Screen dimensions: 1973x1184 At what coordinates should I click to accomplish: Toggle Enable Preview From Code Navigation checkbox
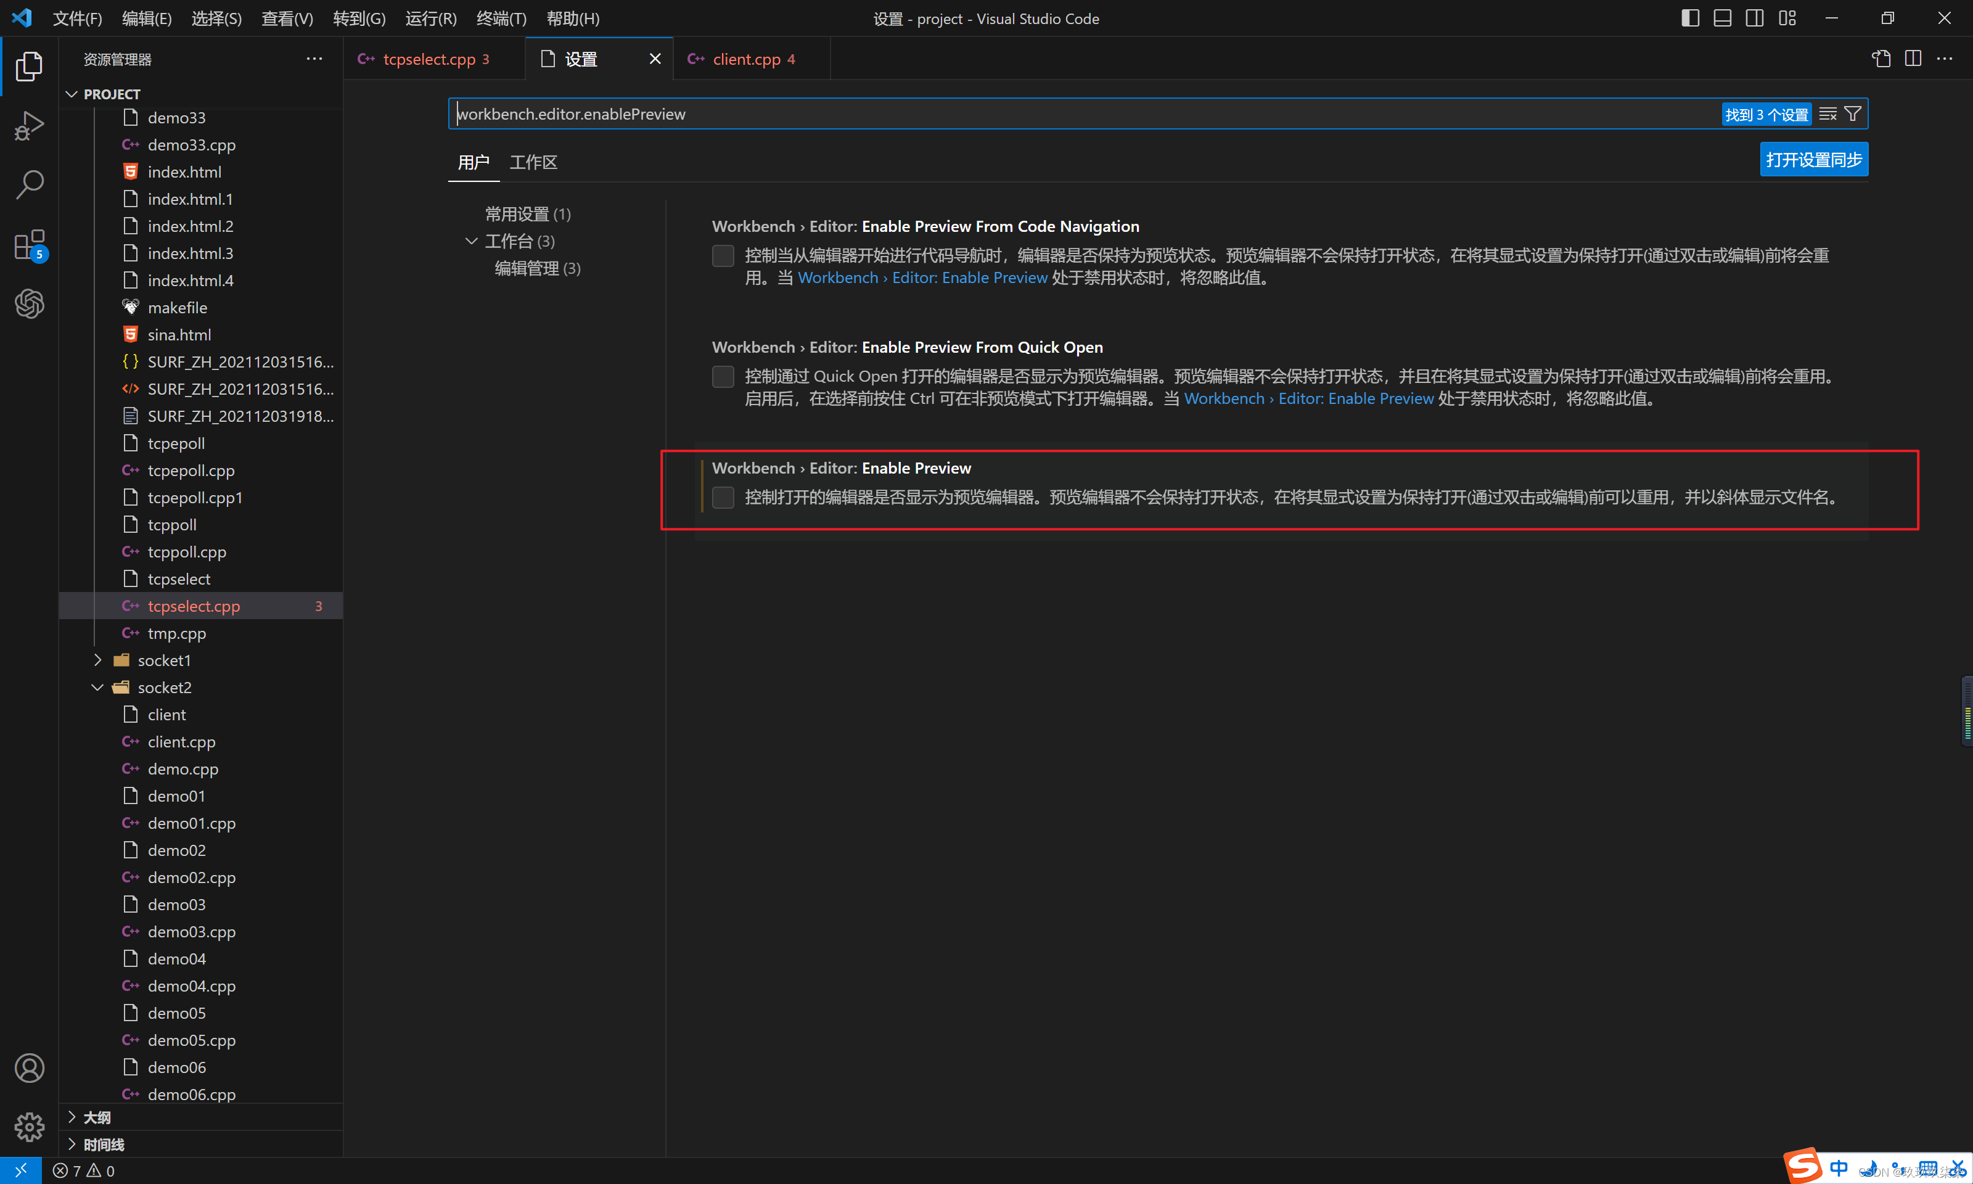pos(723,256)
